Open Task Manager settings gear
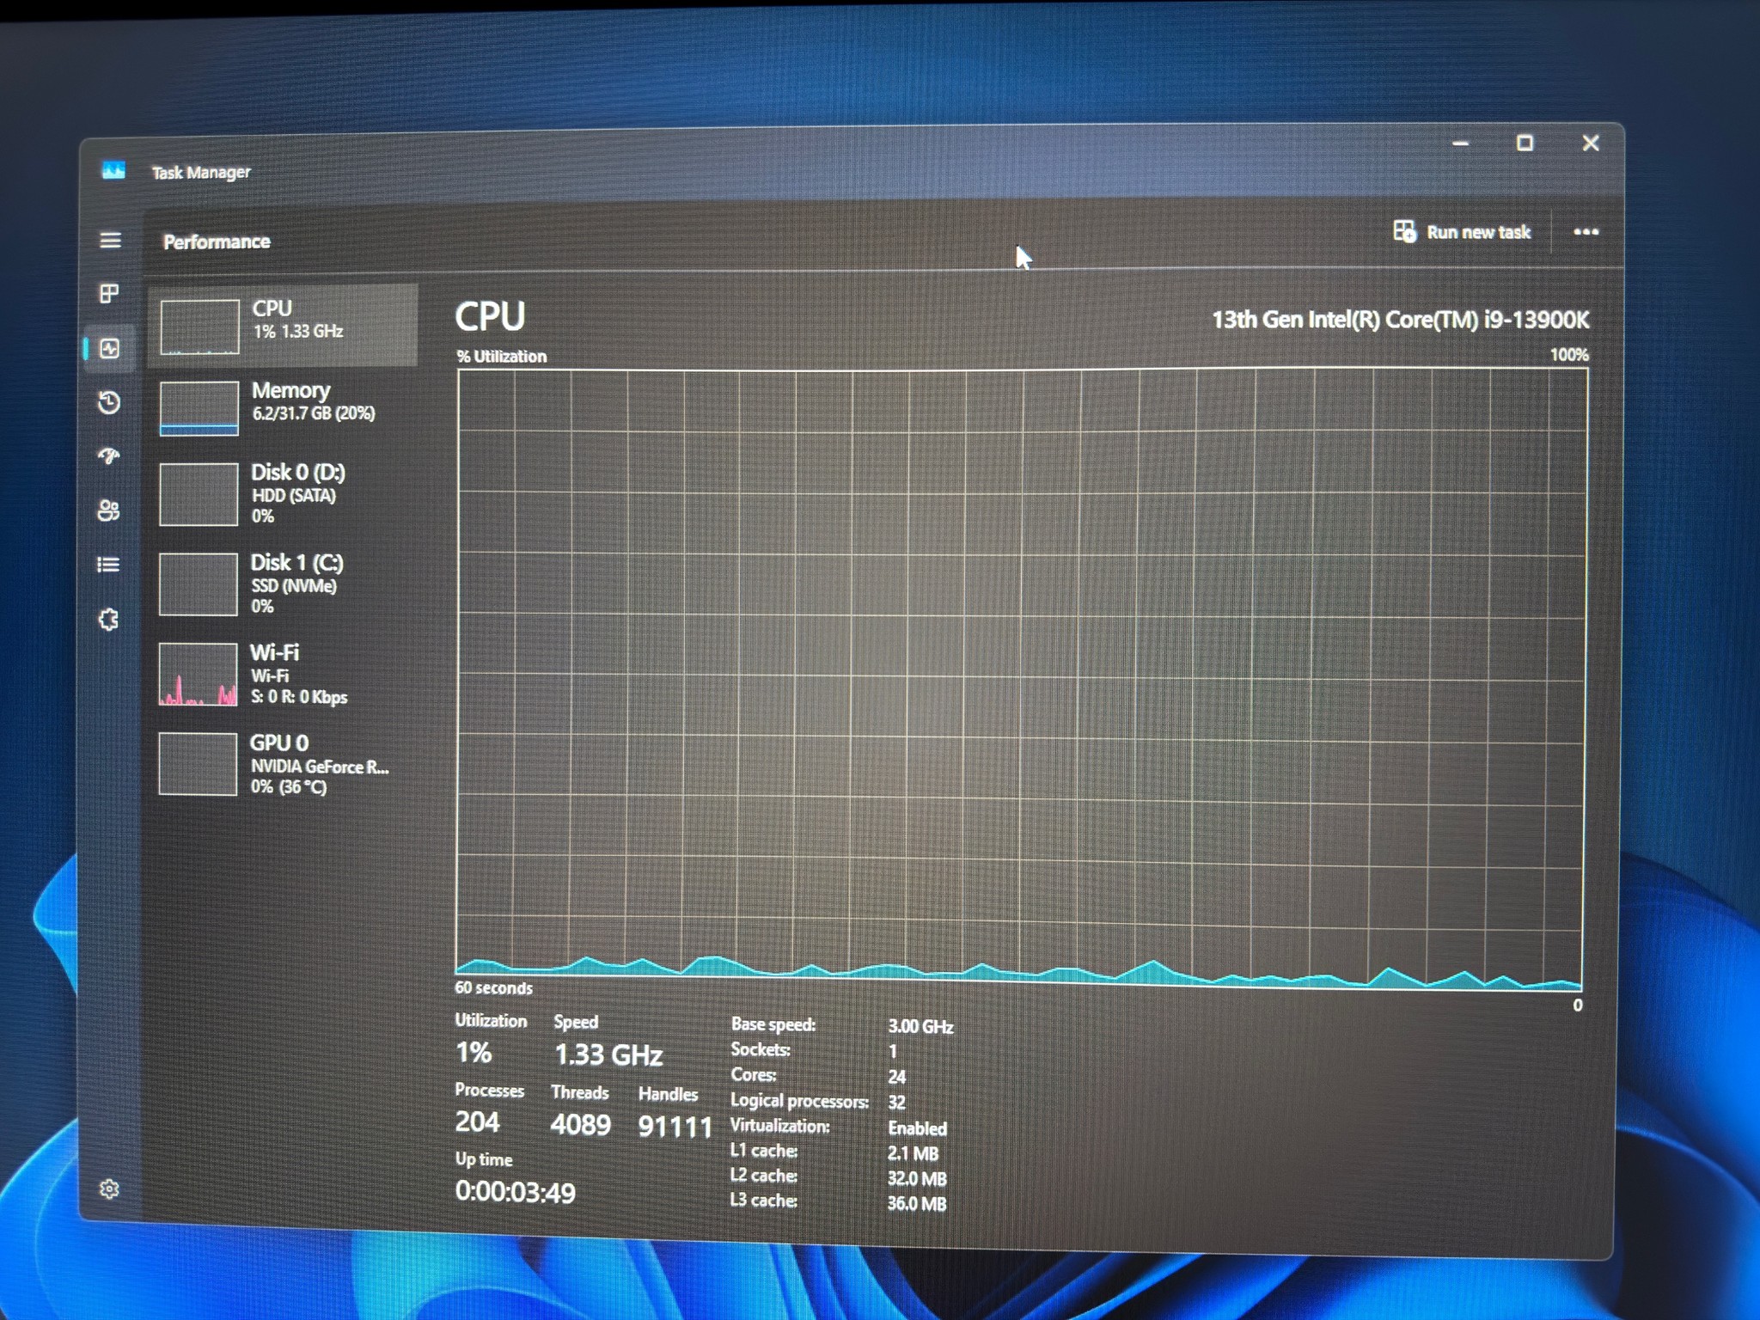This screenshot has width=1760, height=1320. [109, 1189]
